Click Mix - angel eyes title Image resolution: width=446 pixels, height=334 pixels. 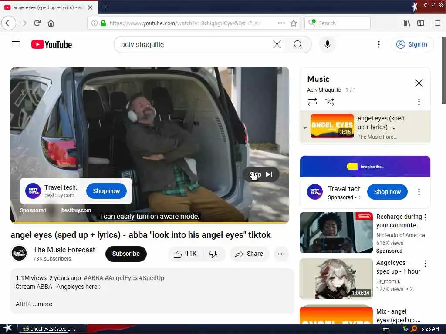tap(398, 316)
